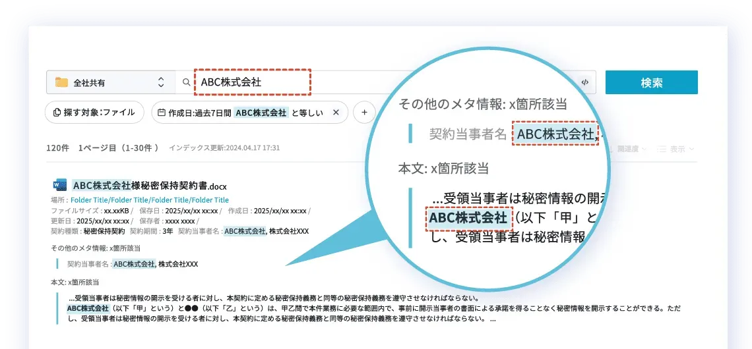Click the magnifying glass search icon
The image size is (752, 349).
click(186, 82)
